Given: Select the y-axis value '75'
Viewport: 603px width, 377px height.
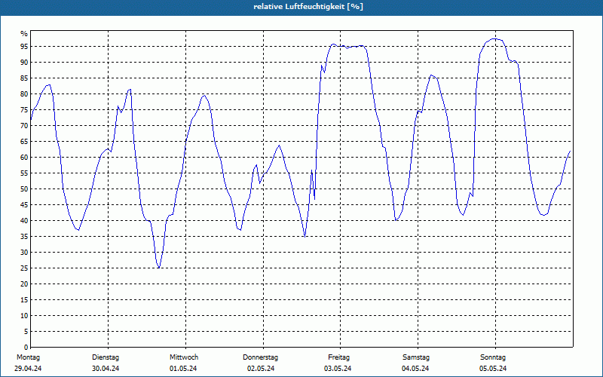Looking at the screenshot, I should click(x=24, y=109).
